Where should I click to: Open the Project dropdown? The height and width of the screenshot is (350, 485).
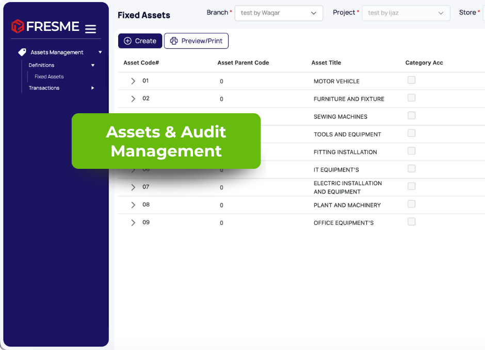tap(406, 13)
